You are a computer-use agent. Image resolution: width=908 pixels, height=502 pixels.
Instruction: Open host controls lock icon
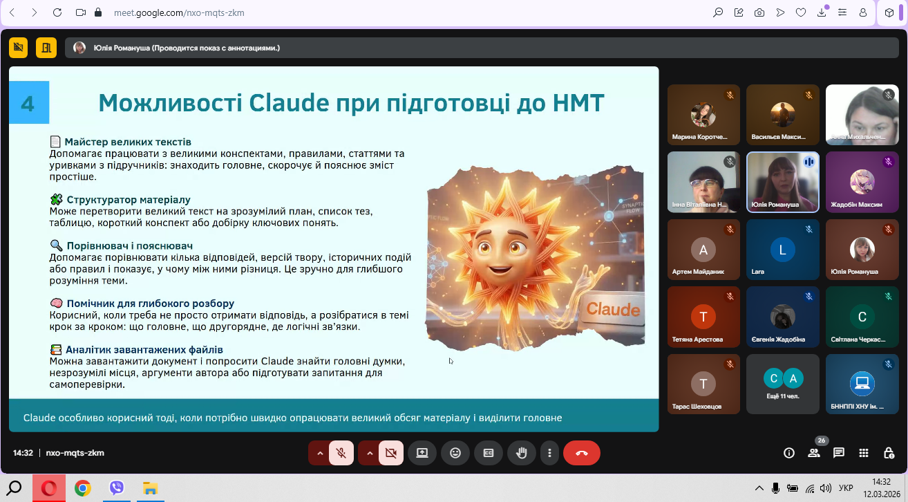pyautogui.click(x=889, y=453)
